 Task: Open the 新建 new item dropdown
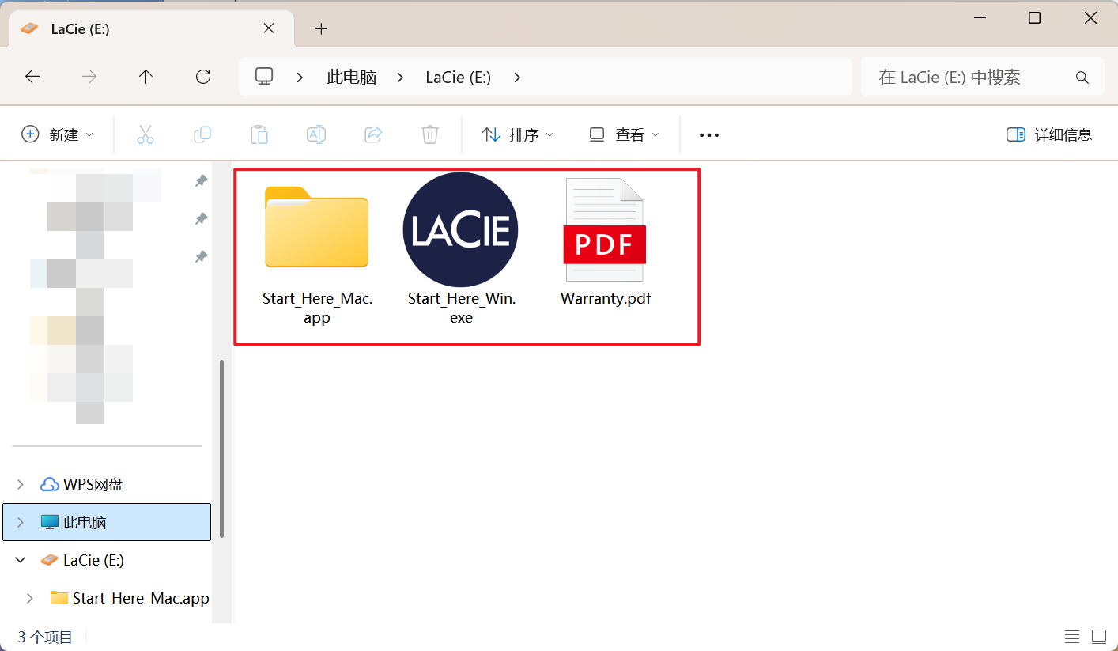click(x=58, y=134)
